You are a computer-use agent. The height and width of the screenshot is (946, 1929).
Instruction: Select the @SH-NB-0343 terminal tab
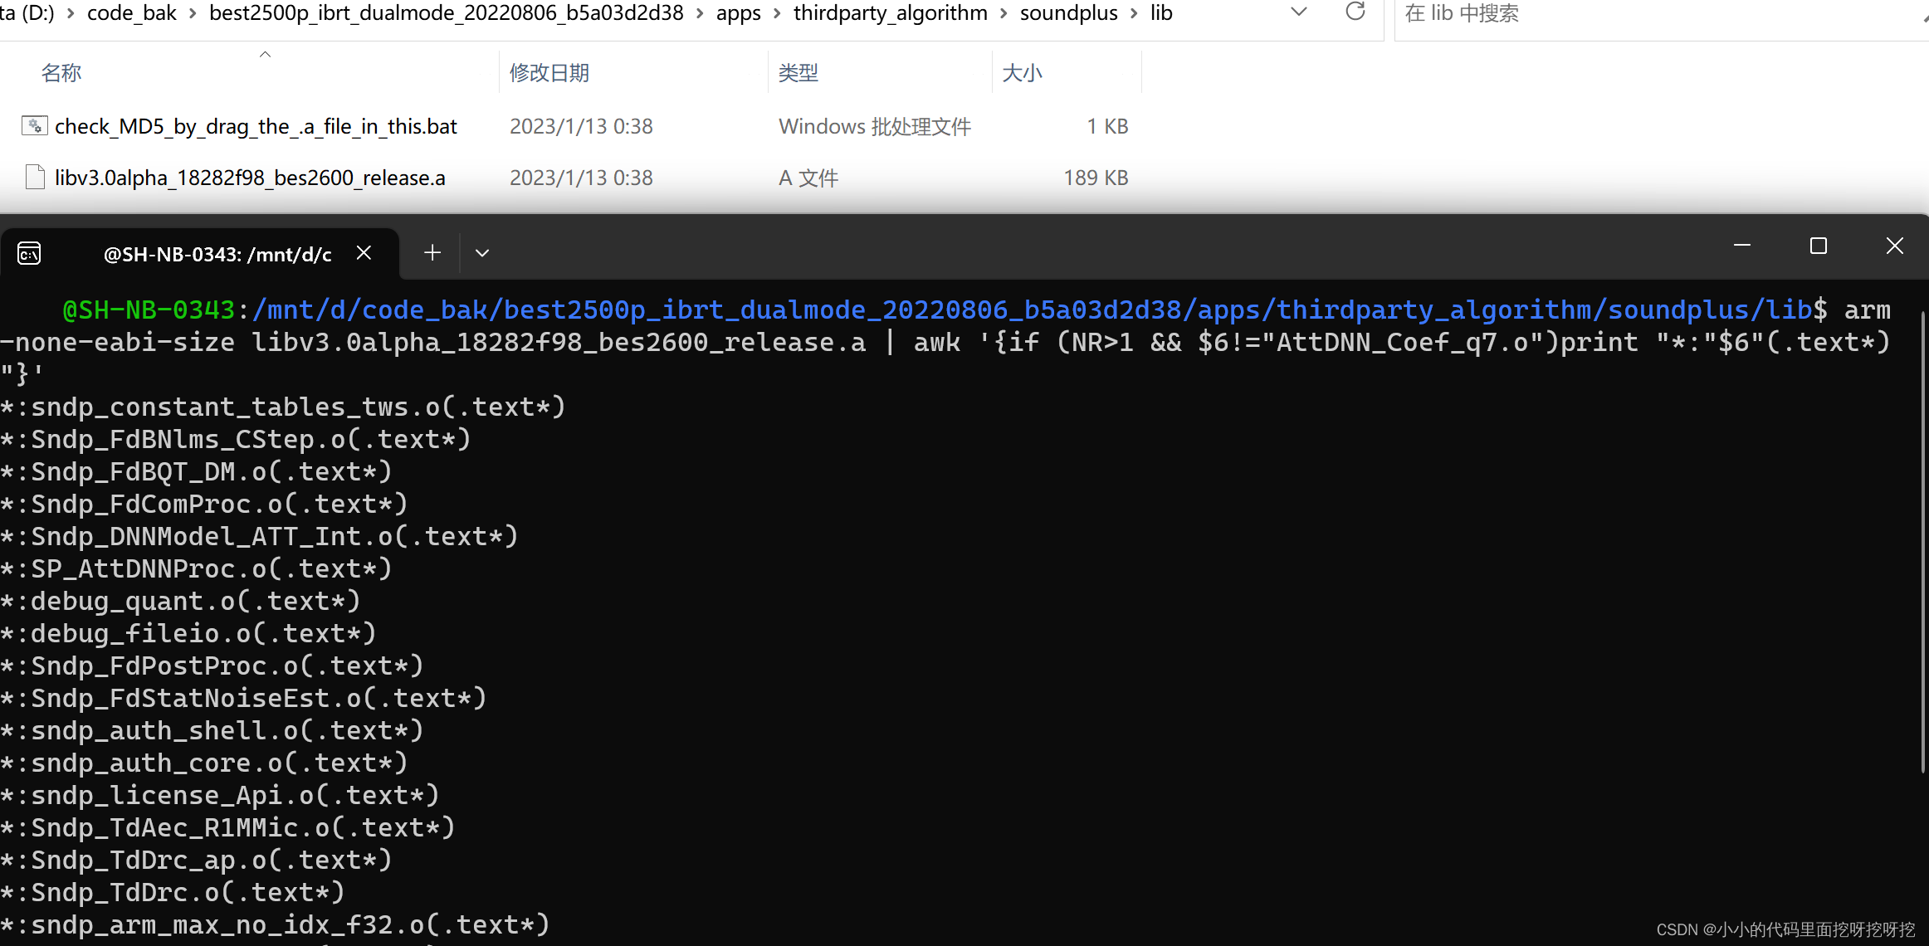coord(217,255)
